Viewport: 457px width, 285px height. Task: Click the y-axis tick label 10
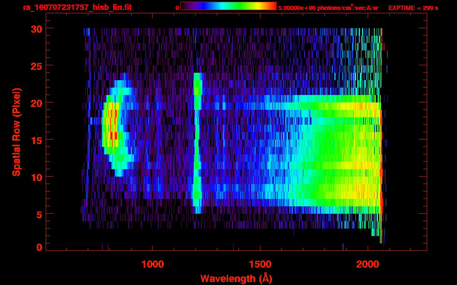pos(37,177)
